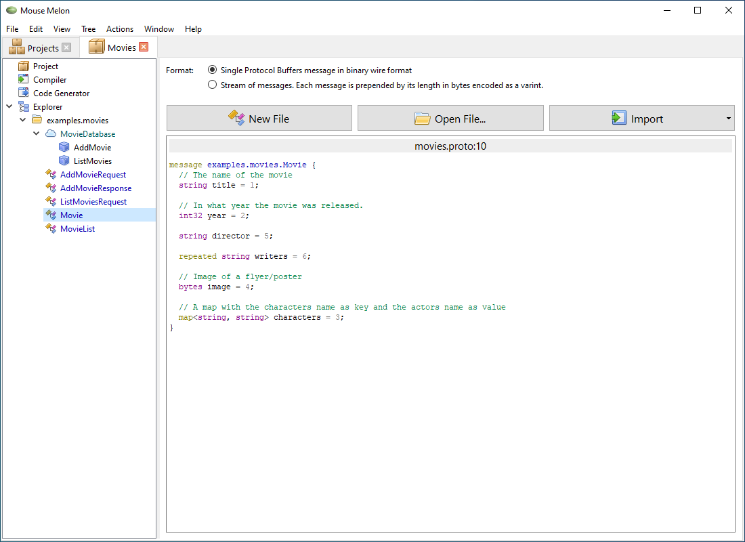Select the AddMovie method label
The image size is (745, 542).
[x=93, y=148]
